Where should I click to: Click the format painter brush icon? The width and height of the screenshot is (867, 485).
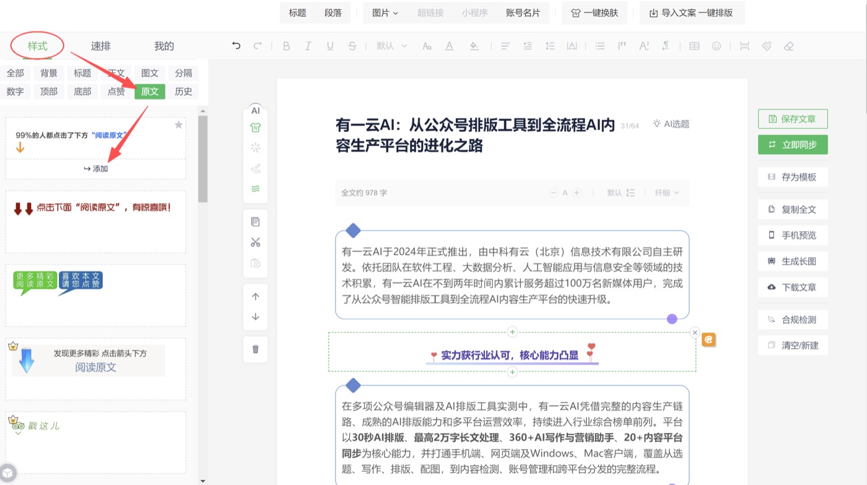[767, 46]
